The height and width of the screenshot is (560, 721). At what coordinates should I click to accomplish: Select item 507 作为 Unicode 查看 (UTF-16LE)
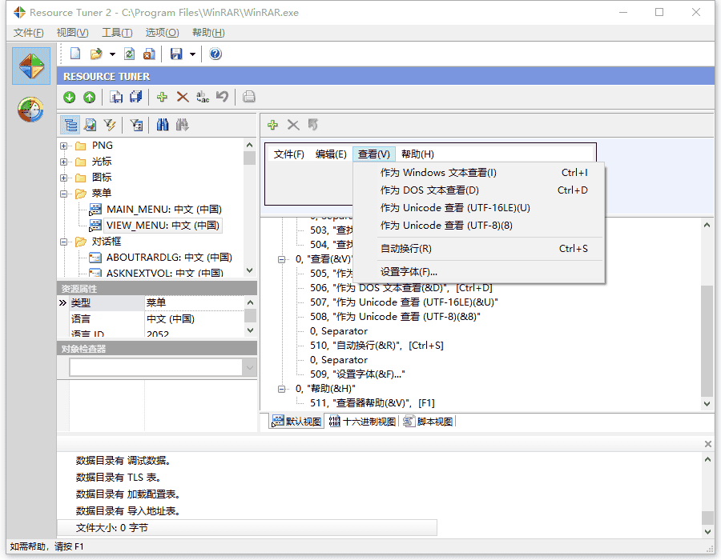[x=405, y=302]
